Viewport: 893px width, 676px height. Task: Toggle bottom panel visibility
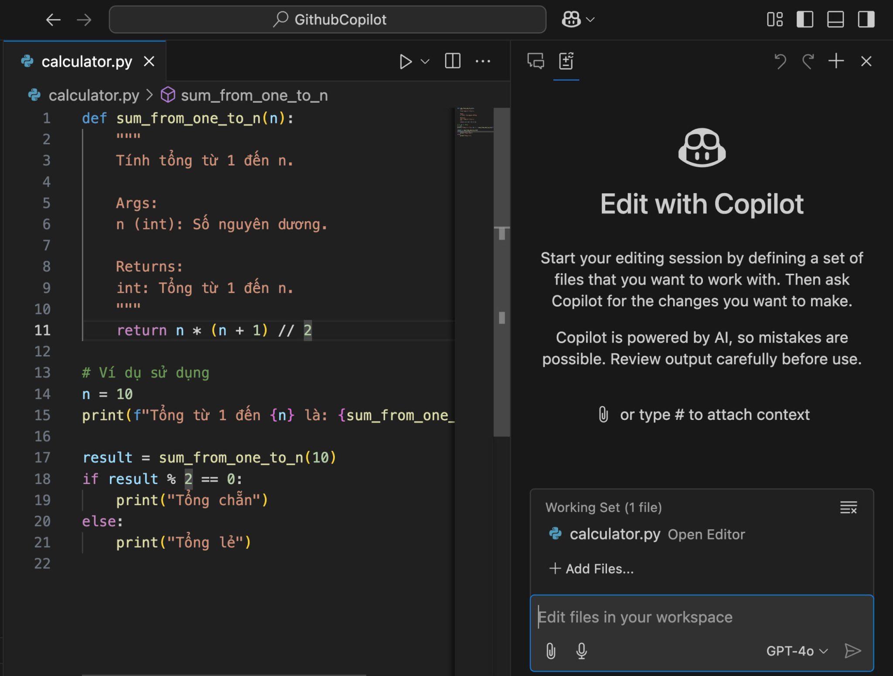[835, 20]
